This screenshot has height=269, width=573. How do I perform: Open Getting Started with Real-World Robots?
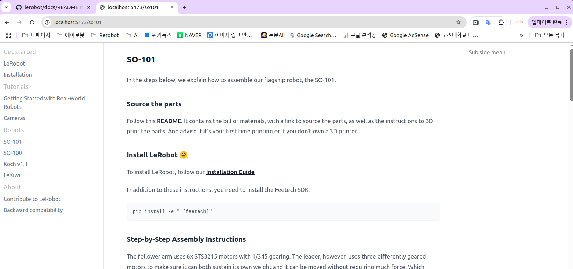click(x=44, y=103)
